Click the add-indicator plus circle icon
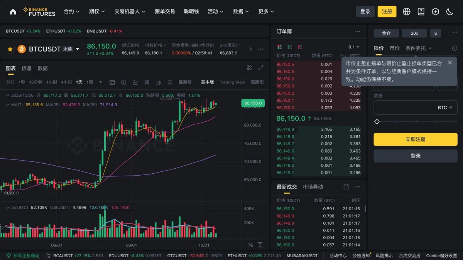The height and width of the screenshot is (260, 463). pyautogui.click(x=124, y=82)
